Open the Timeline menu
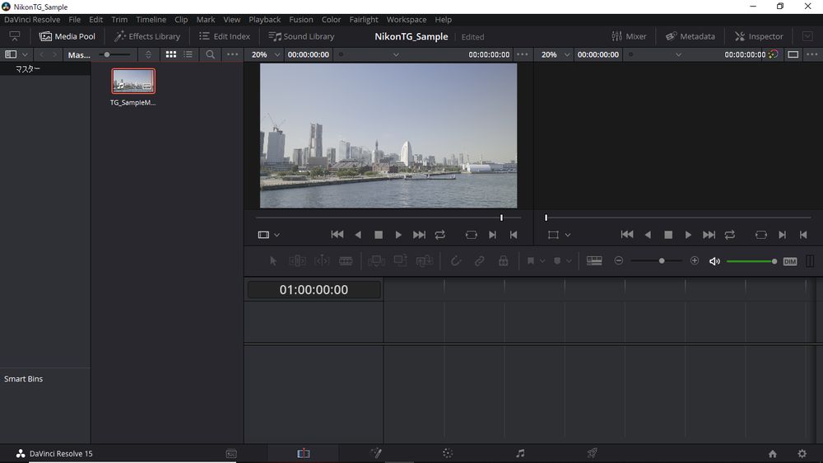 (x=151, y=20)
